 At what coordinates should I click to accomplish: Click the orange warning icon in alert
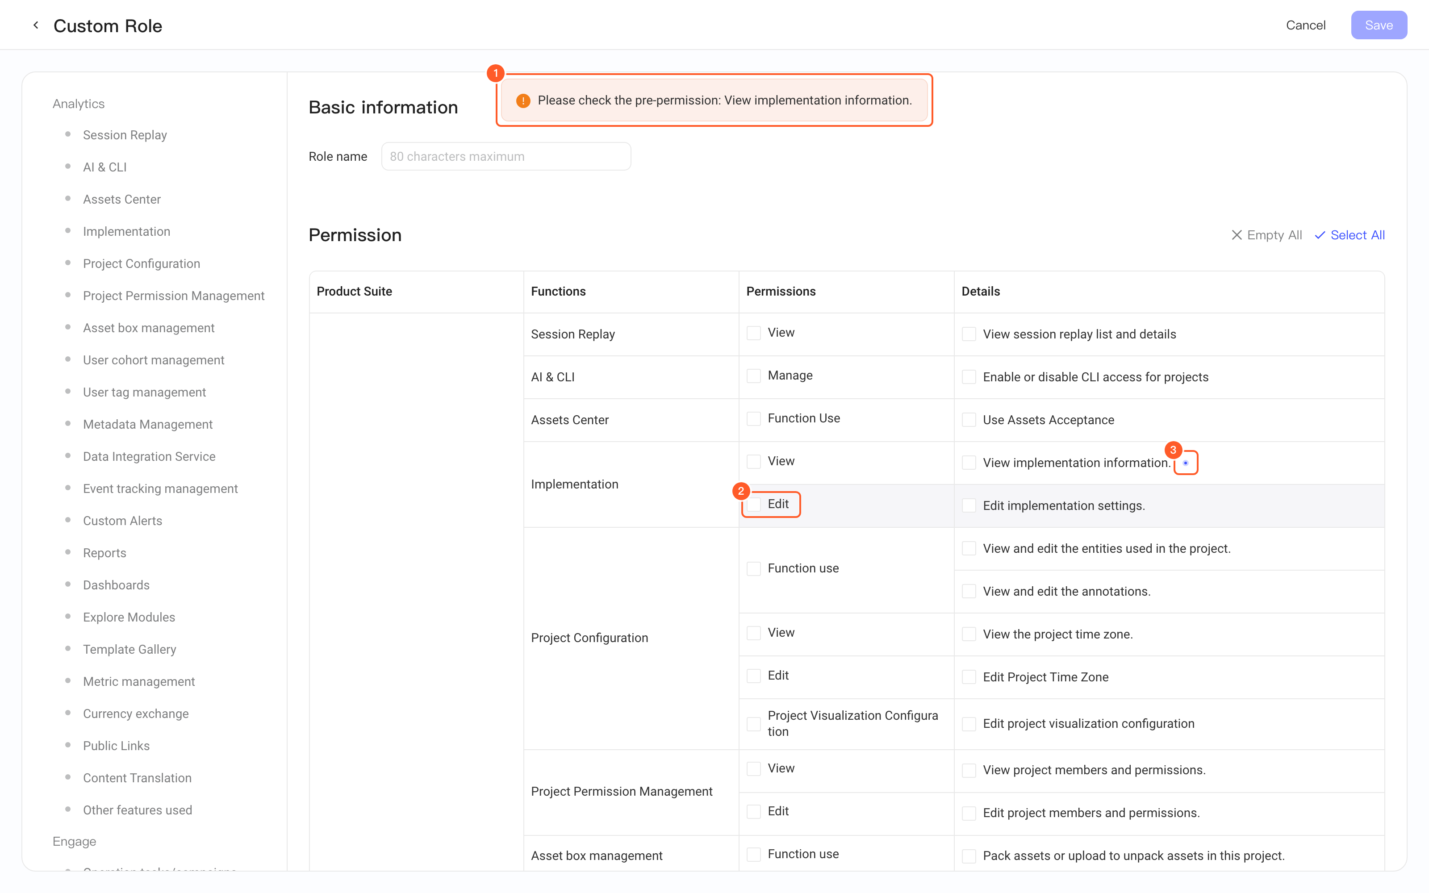pos(522,100)
